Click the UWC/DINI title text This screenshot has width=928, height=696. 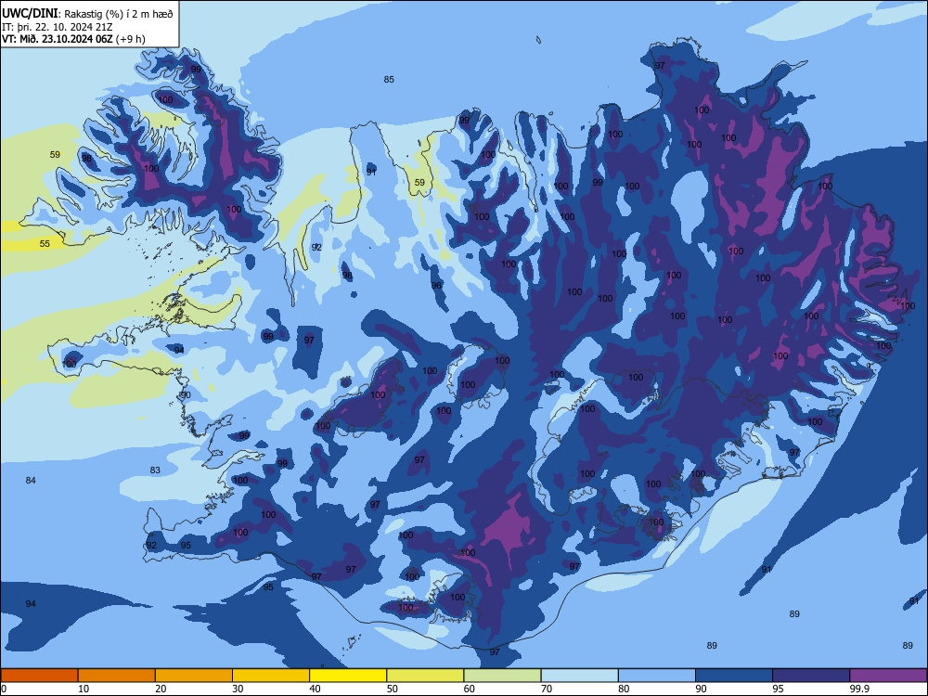(x=31, y=13)
